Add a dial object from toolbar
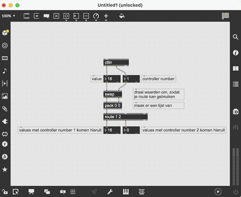Viewport: 241px width, 197px height. [96, 16]
